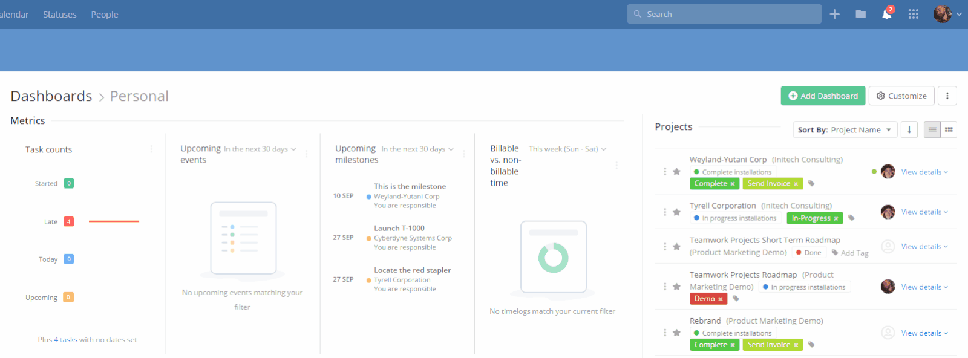The width and height of the screenshot is (968, 358).
Task: Open notifications bell with 2 badge
Action: 887,13
